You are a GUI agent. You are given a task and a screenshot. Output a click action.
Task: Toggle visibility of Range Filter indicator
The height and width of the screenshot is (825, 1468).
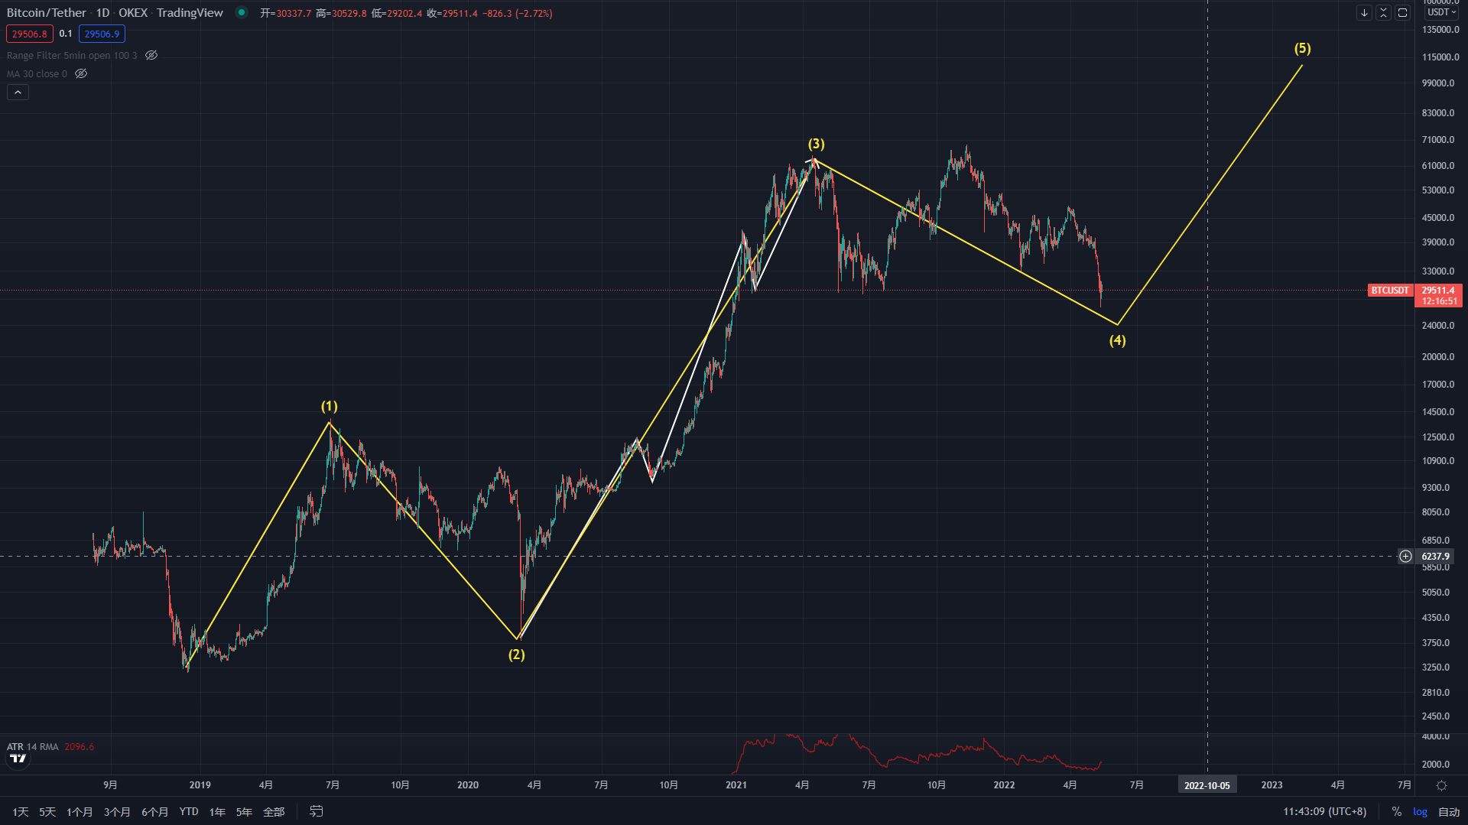coord(151,55)
